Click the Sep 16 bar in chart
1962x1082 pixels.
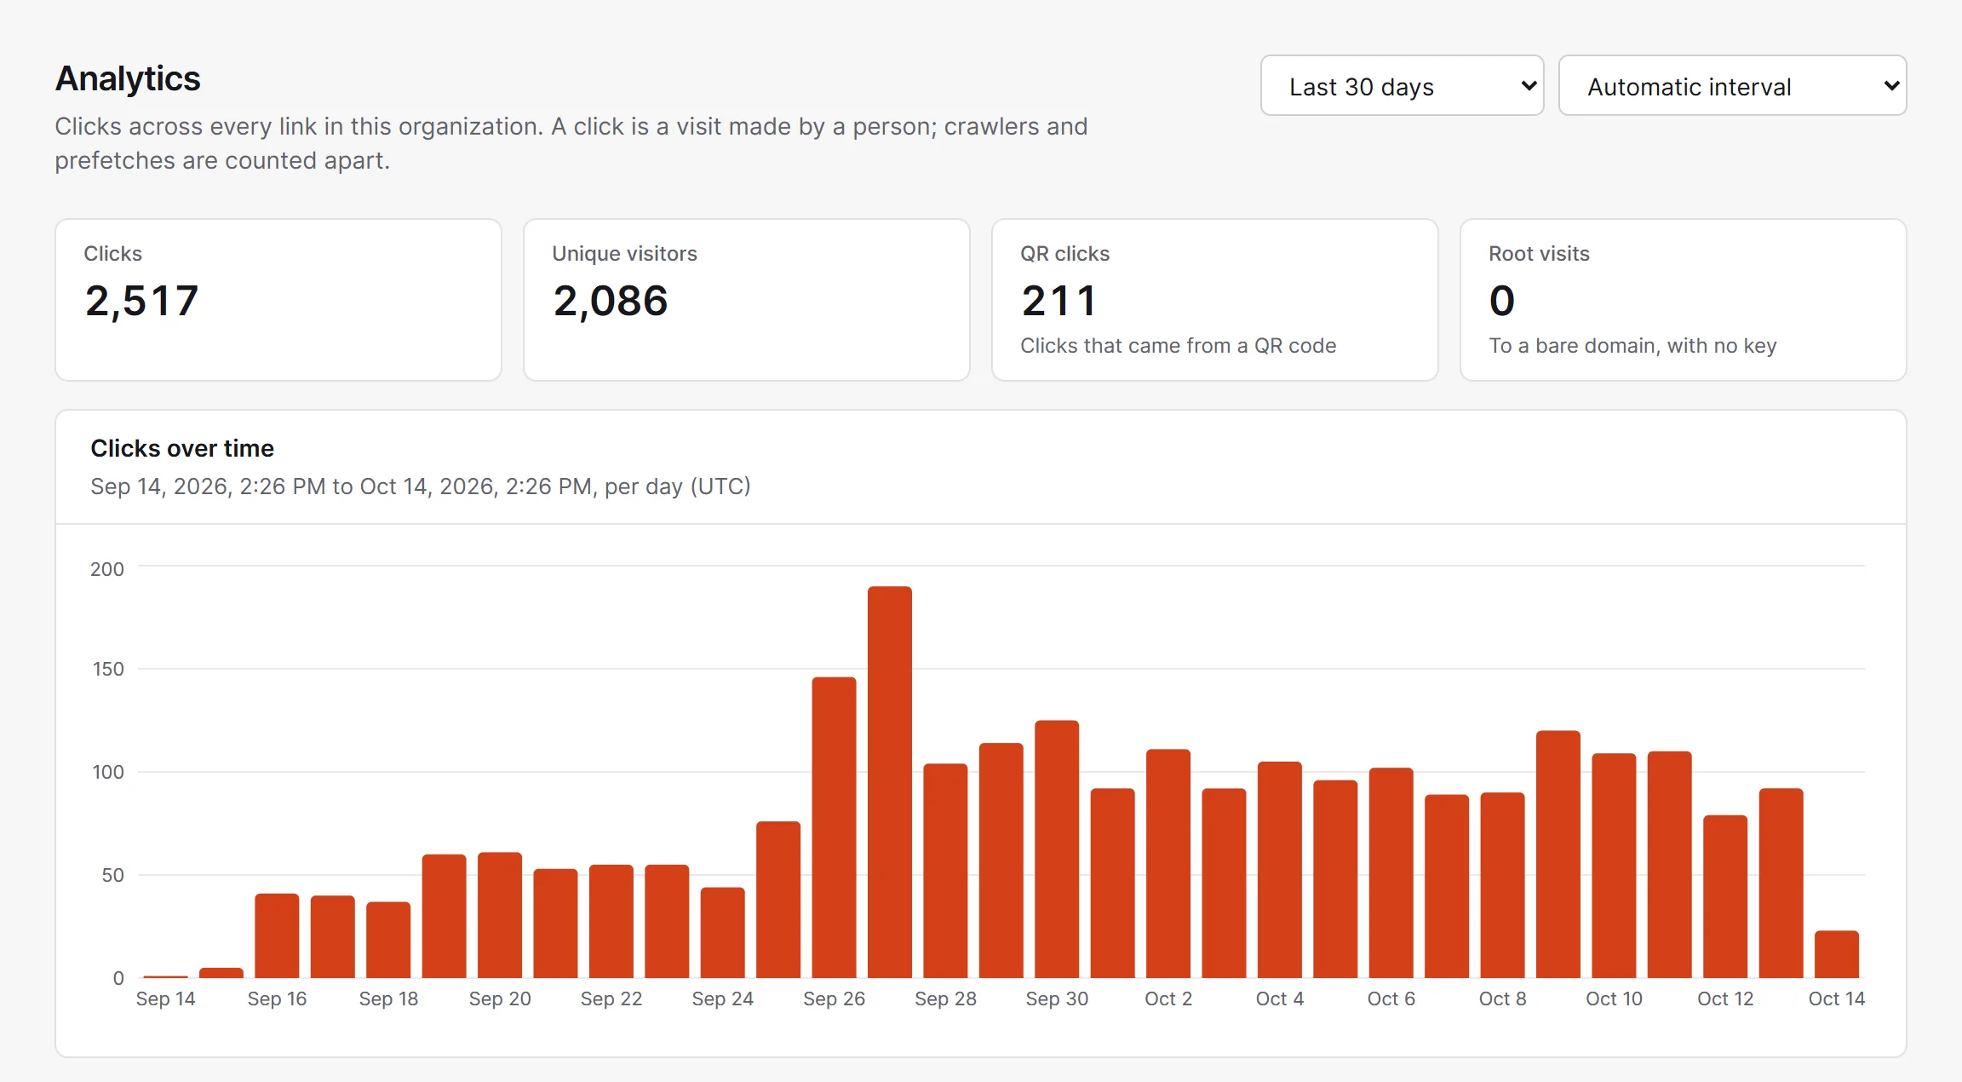tap(277, 935)
